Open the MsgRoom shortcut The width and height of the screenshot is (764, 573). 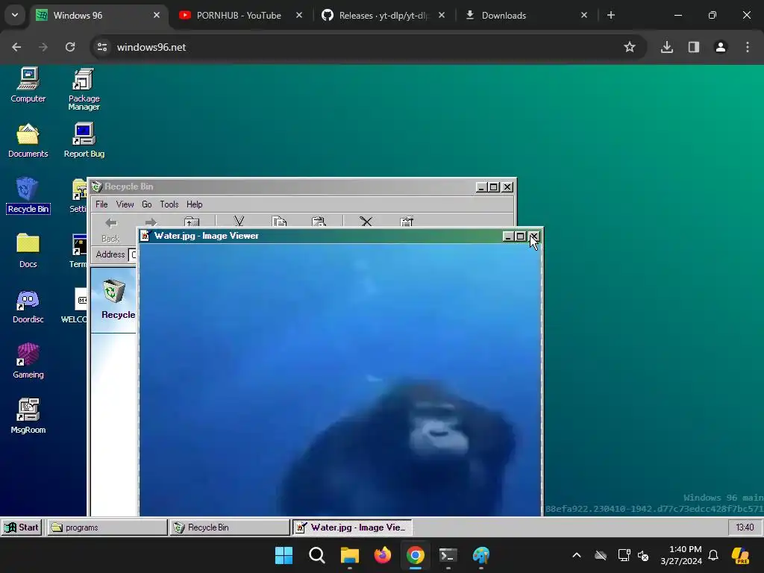28,416
